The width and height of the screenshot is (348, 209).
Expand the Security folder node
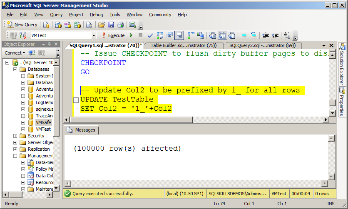tap(15, 136)
